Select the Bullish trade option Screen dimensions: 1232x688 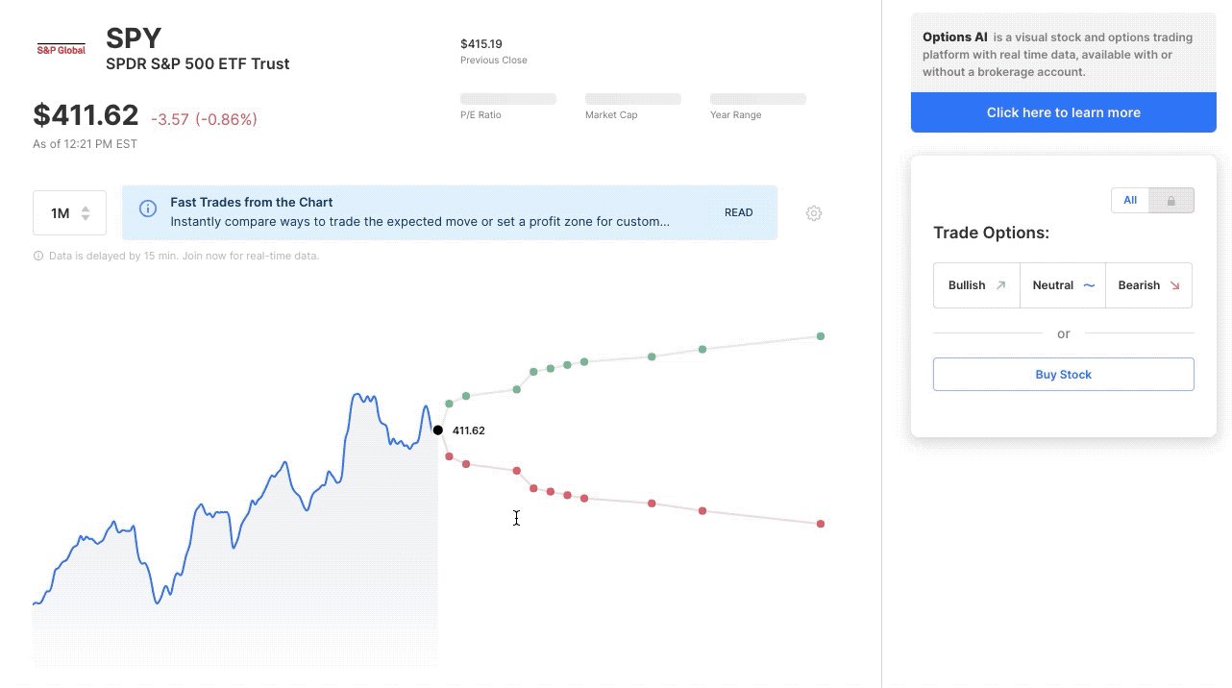coord(976,285)
